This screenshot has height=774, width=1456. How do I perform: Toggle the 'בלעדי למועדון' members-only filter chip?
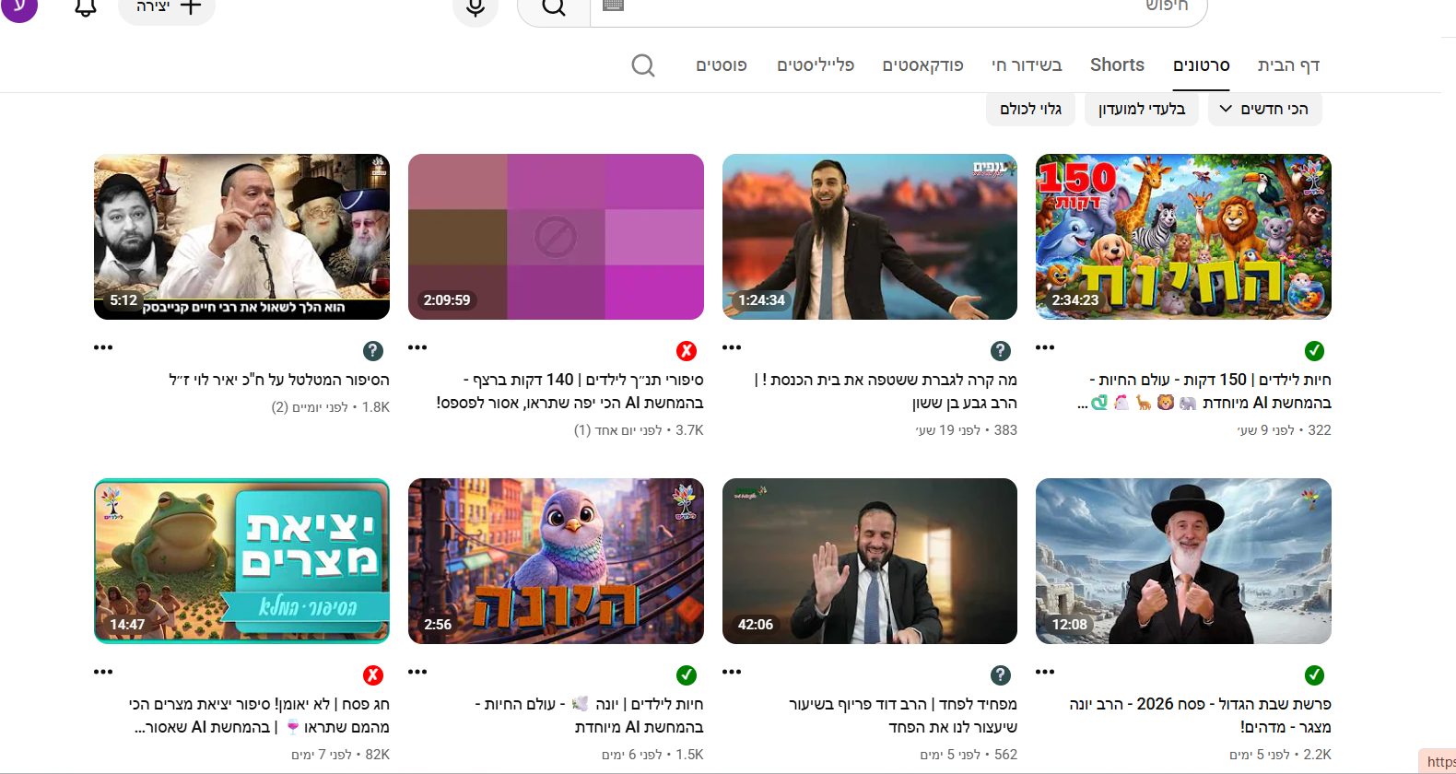(x=1141, y=109)
